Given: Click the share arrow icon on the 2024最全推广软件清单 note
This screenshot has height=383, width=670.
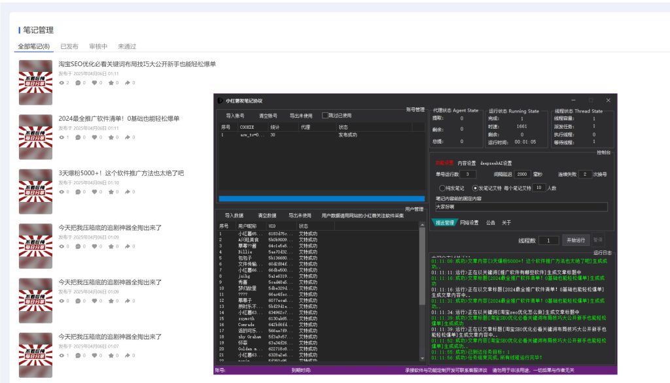Looking at the screenshot, I should tap(127, 137).
